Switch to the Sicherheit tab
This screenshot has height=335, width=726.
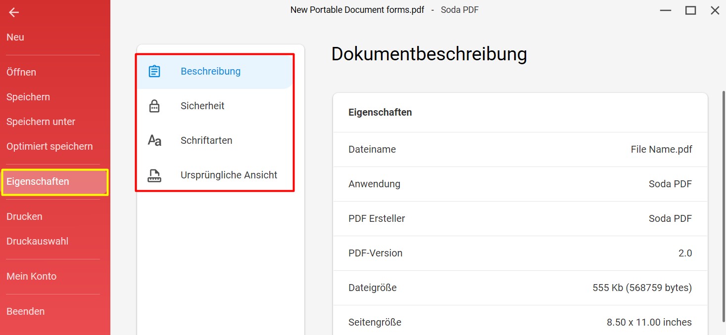pyautogui.click(x=215, y=106)
